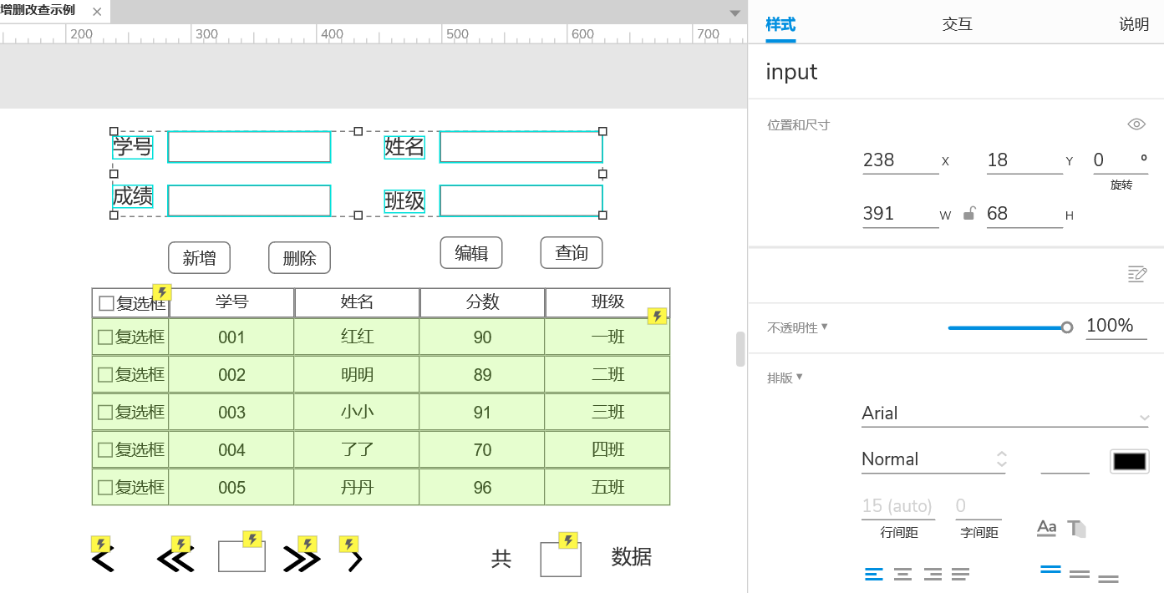Select the 五班 class cell
The image size is (1164, 593).
coord(607,487)
